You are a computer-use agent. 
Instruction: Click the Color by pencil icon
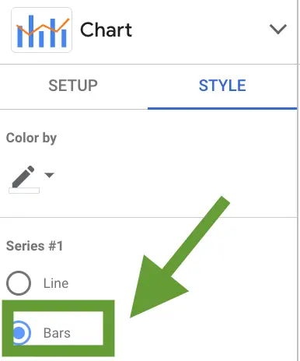point(23,177)
